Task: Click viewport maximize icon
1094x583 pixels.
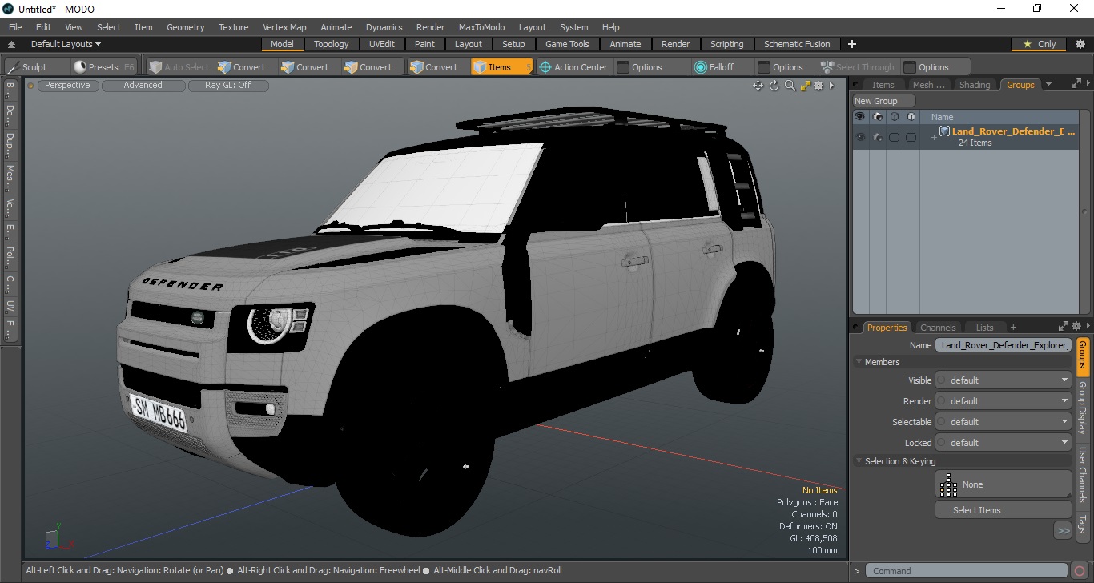Action: pyautogui.click(x=805, y=86)
